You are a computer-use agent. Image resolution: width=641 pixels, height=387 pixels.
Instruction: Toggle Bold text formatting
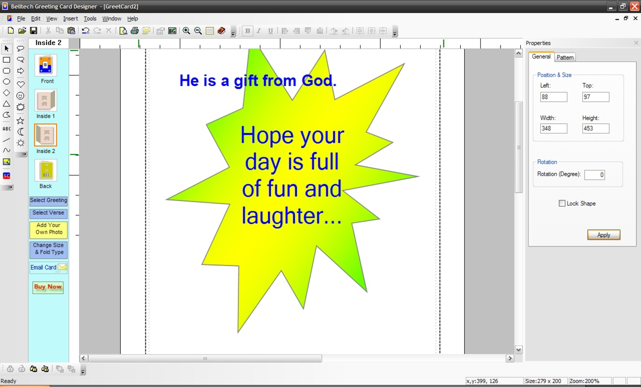248,30
